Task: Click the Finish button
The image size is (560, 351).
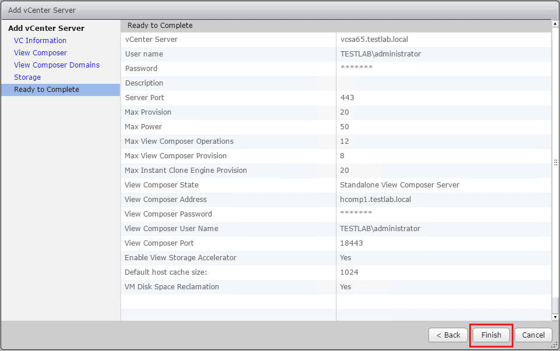Action: [x=491, y=335]
